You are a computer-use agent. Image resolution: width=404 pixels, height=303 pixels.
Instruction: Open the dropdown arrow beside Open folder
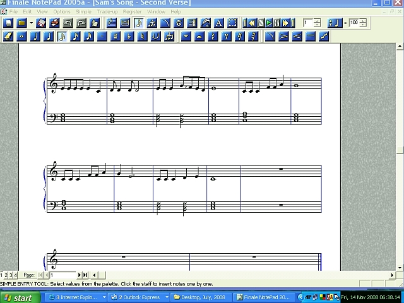31,23
